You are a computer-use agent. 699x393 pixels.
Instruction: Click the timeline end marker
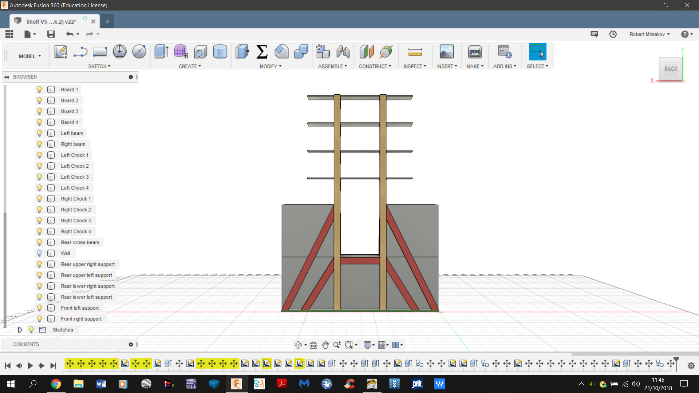pos(676,364)
